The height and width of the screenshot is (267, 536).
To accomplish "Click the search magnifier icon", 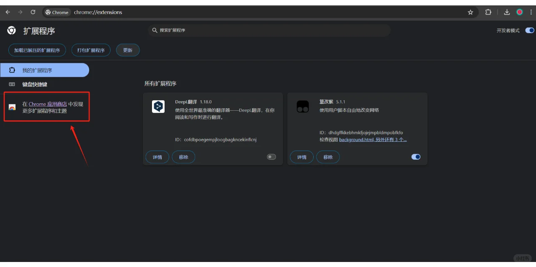I will coord(155,30).
